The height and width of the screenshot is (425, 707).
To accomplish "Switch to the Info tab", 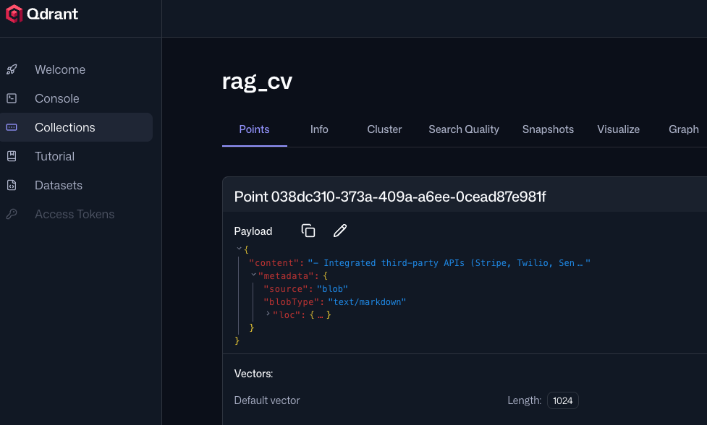I will [319, 129].
